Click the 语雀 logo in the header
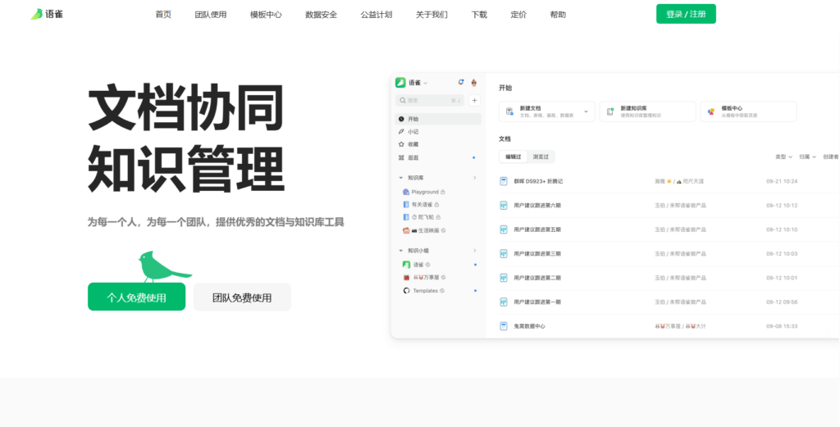This screenshot has width=840, height=427. pos(47,14)
